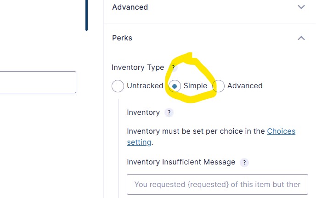Click the dark blue vertical scrollbar

point(86,15)
